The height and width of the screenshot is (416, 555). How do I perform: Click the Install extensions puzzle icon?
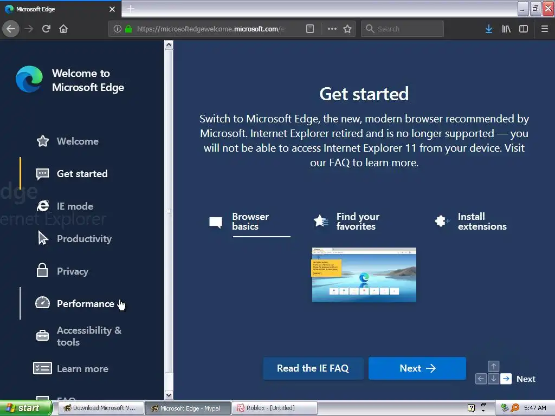coord(441,221)
